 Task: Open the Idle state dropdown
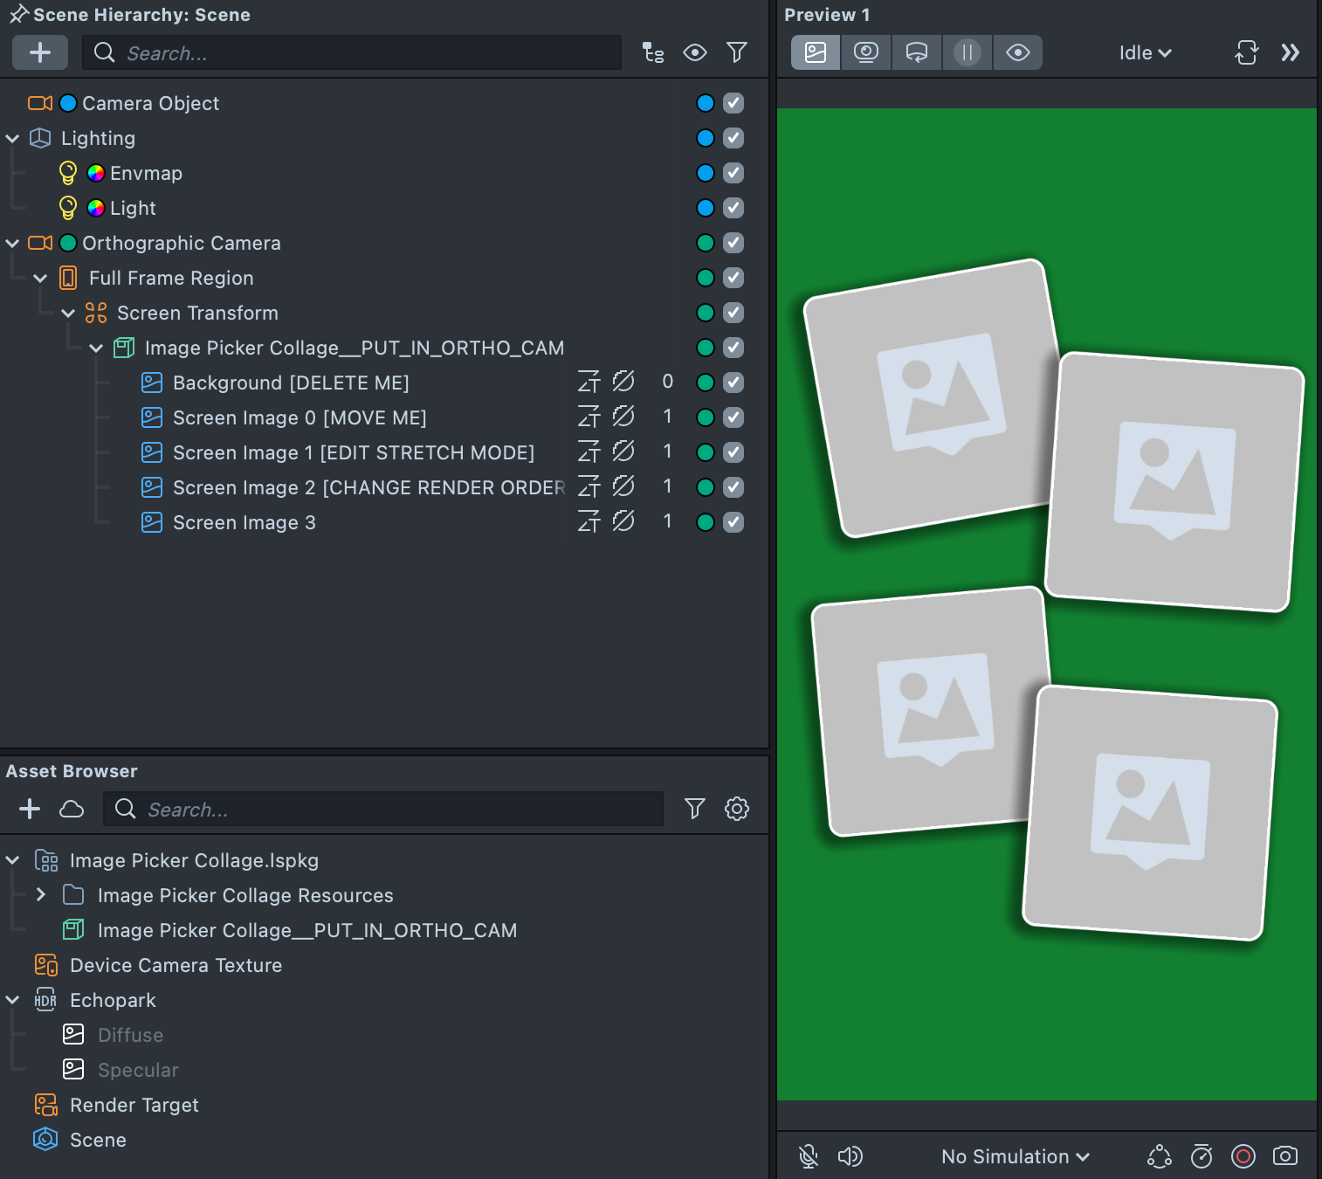[x=1144, y=52]
